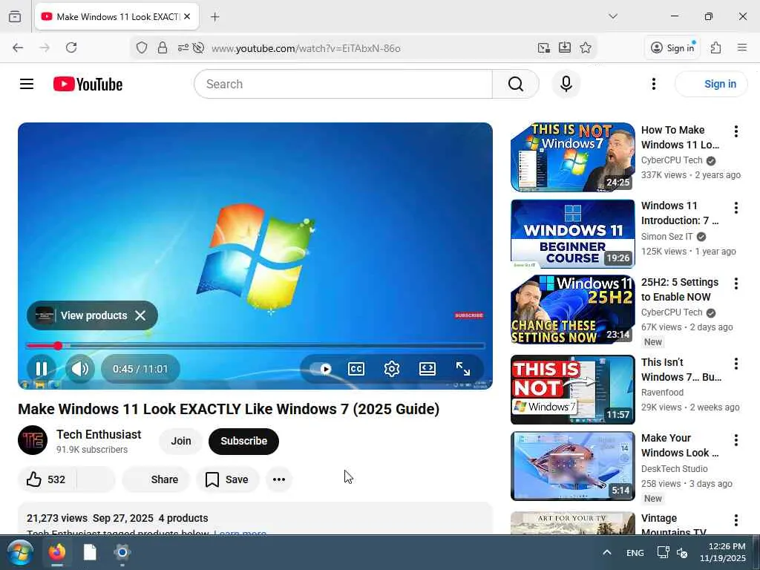Open Simon Sez IT channel name
The width and height of the screenshot is (760, 570).
[667, 237]
